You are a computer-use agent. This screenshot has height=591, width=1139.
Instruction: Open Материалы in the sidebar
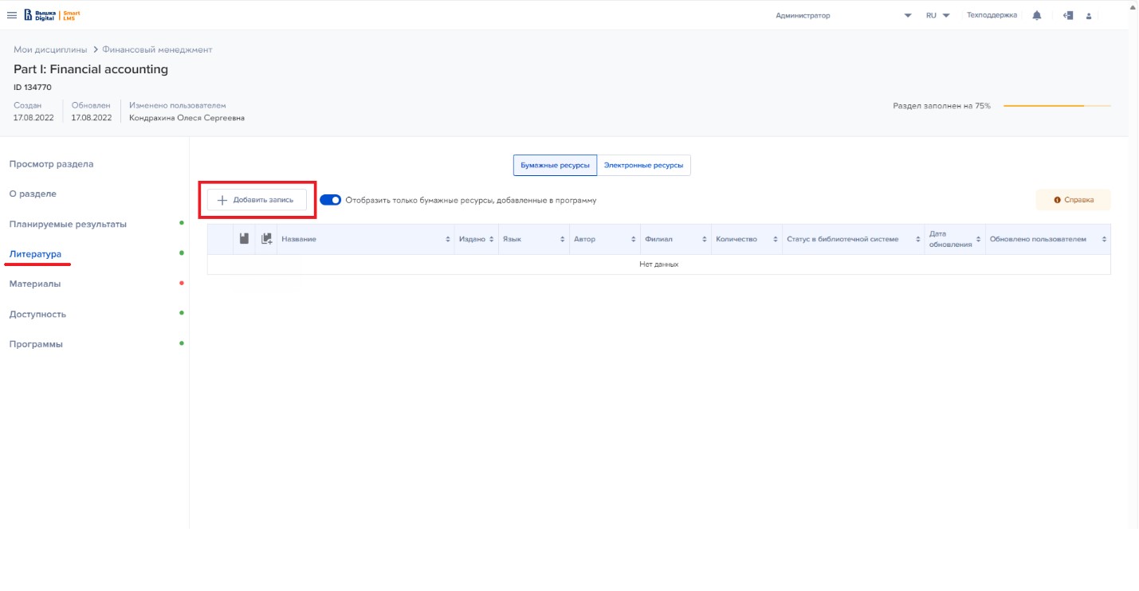click(35, 284)
